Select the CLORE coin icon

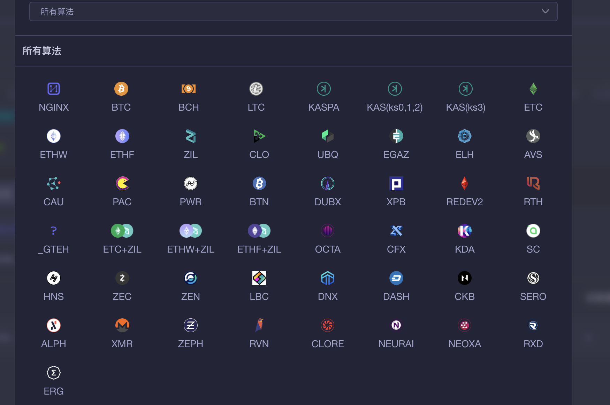(x=328, y=325)
